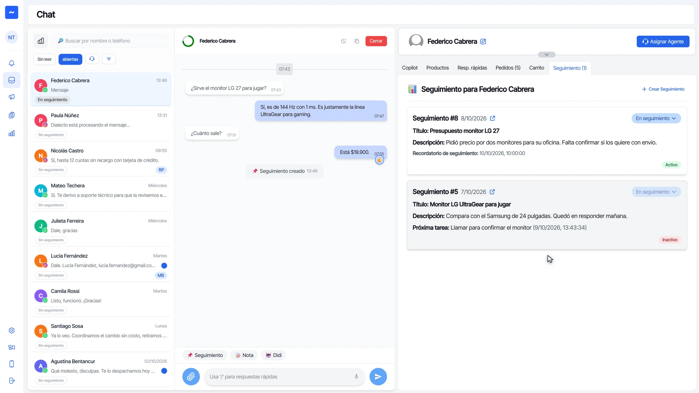This screenshot has height=393, width=699.
Task: Click the copy icon in chat header
Action: [x=357, y=41]
